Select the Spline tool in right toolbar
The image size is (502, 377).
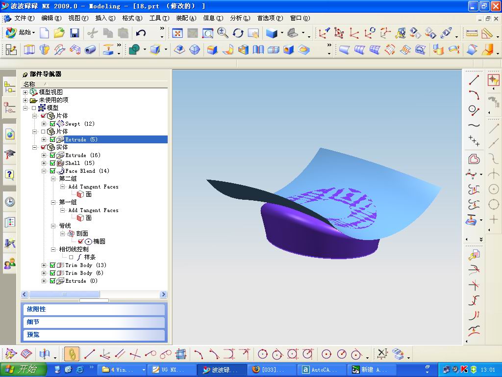point(474,125)
